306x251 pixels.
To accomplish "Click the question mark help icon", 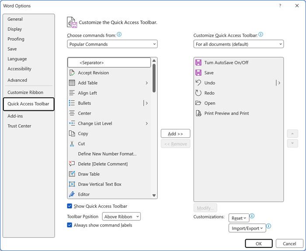I will [x=280, y=6].
